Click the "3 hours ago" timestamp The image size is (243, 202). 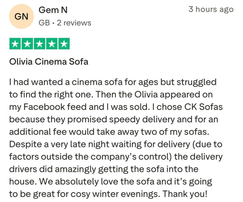(x=211, y=9)
